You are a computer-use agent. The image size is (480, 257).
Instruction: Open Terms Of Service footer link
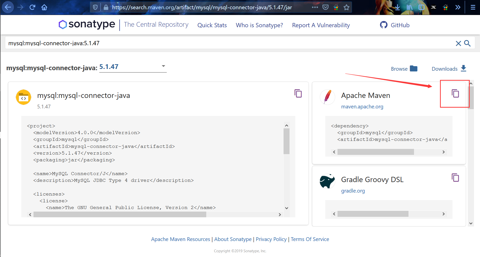click(x=310, y=239)
